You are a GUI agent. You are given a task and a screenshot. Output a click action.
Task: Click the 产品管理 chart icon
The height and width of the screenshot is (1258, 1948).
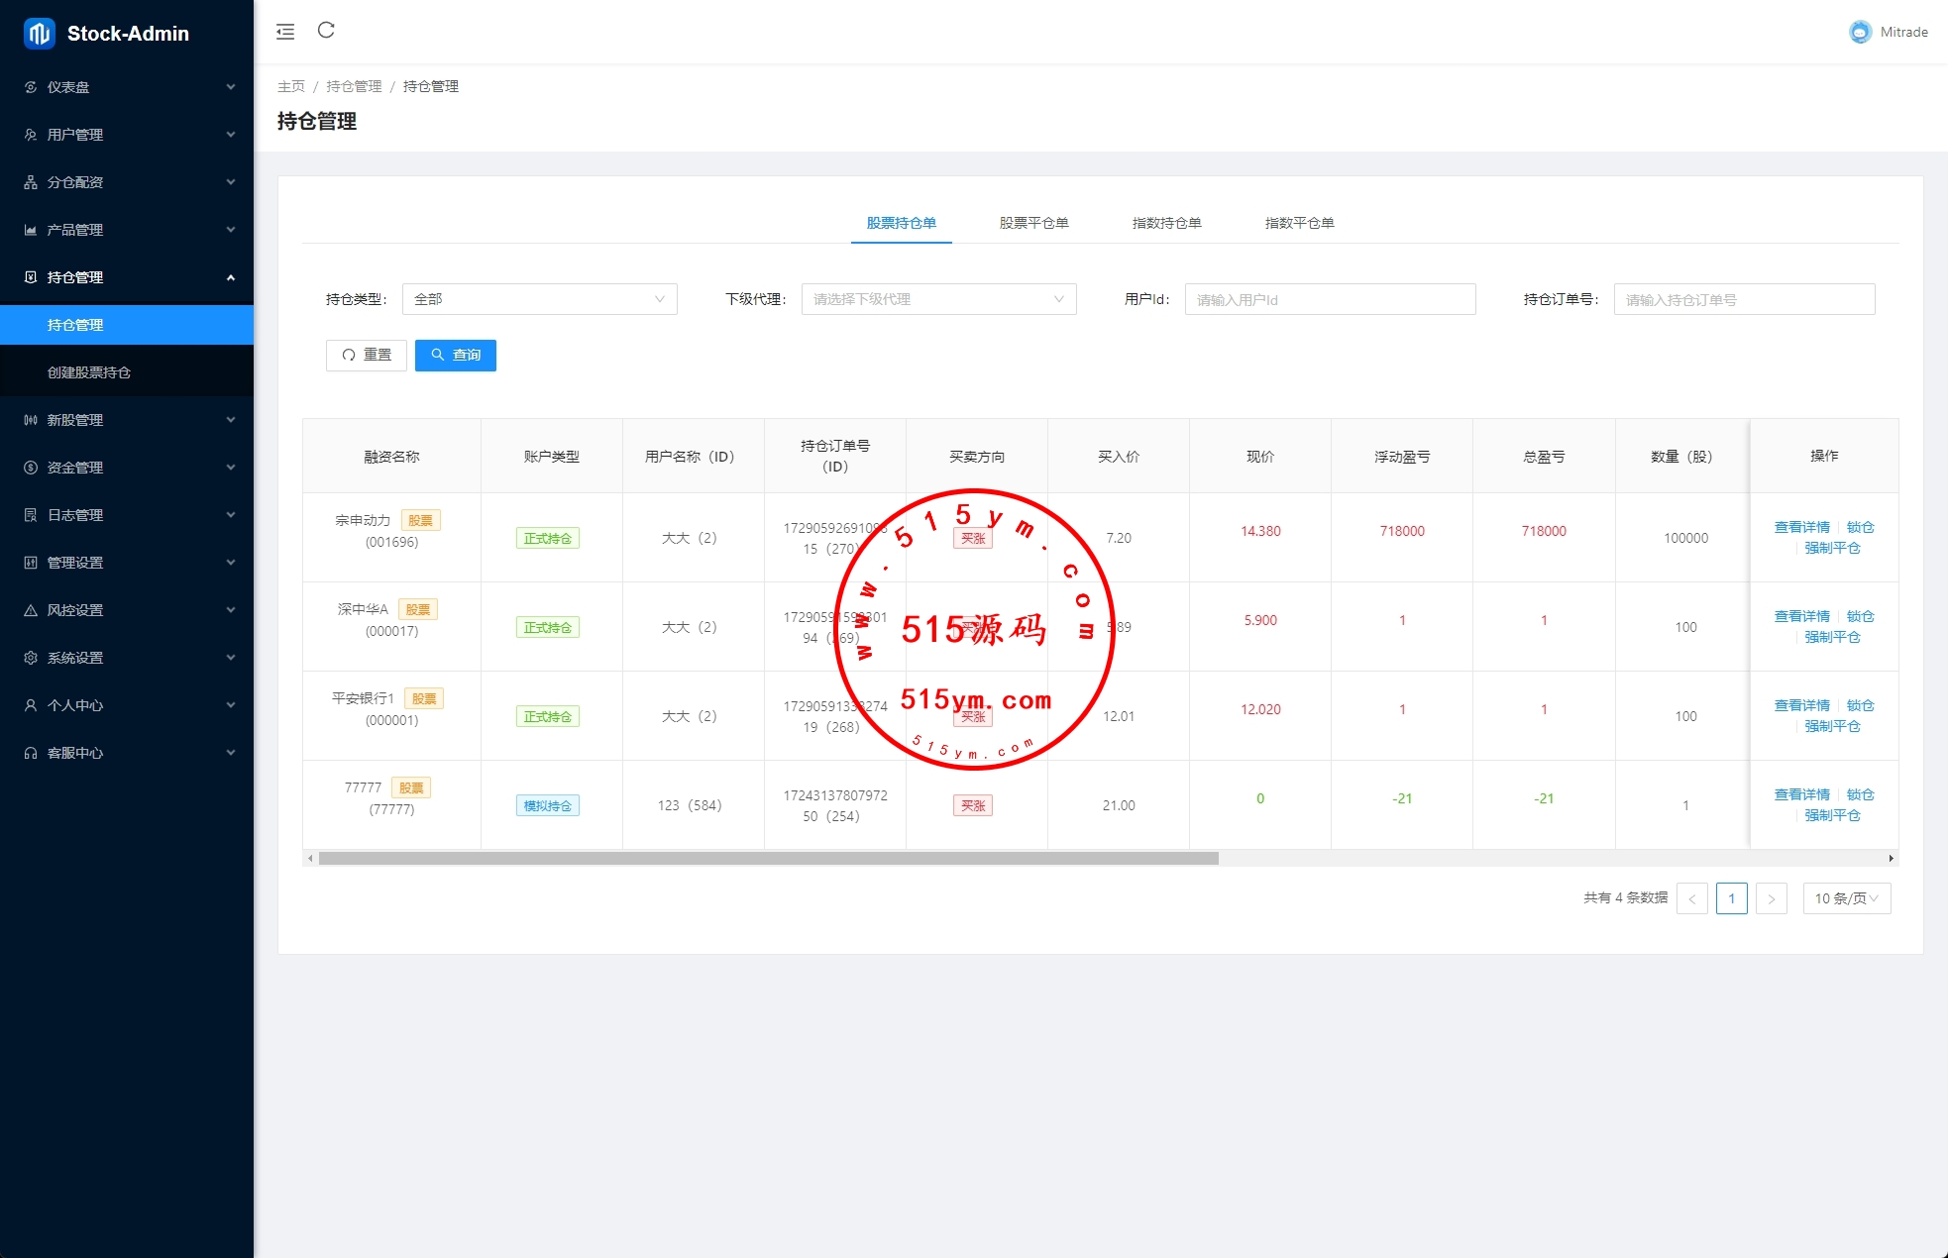pyautogui.click(x=31, y=230)
